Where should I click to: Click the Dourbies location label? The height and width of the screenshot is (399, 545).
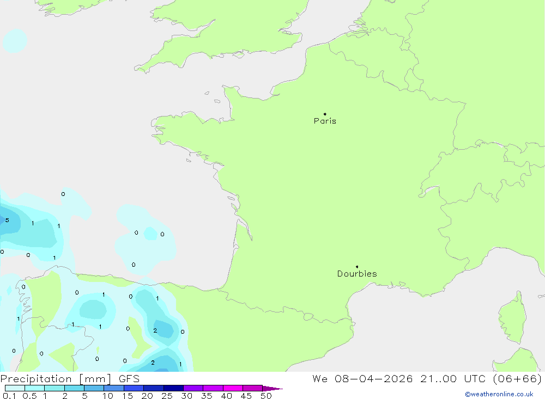click(x=357, y=274)
